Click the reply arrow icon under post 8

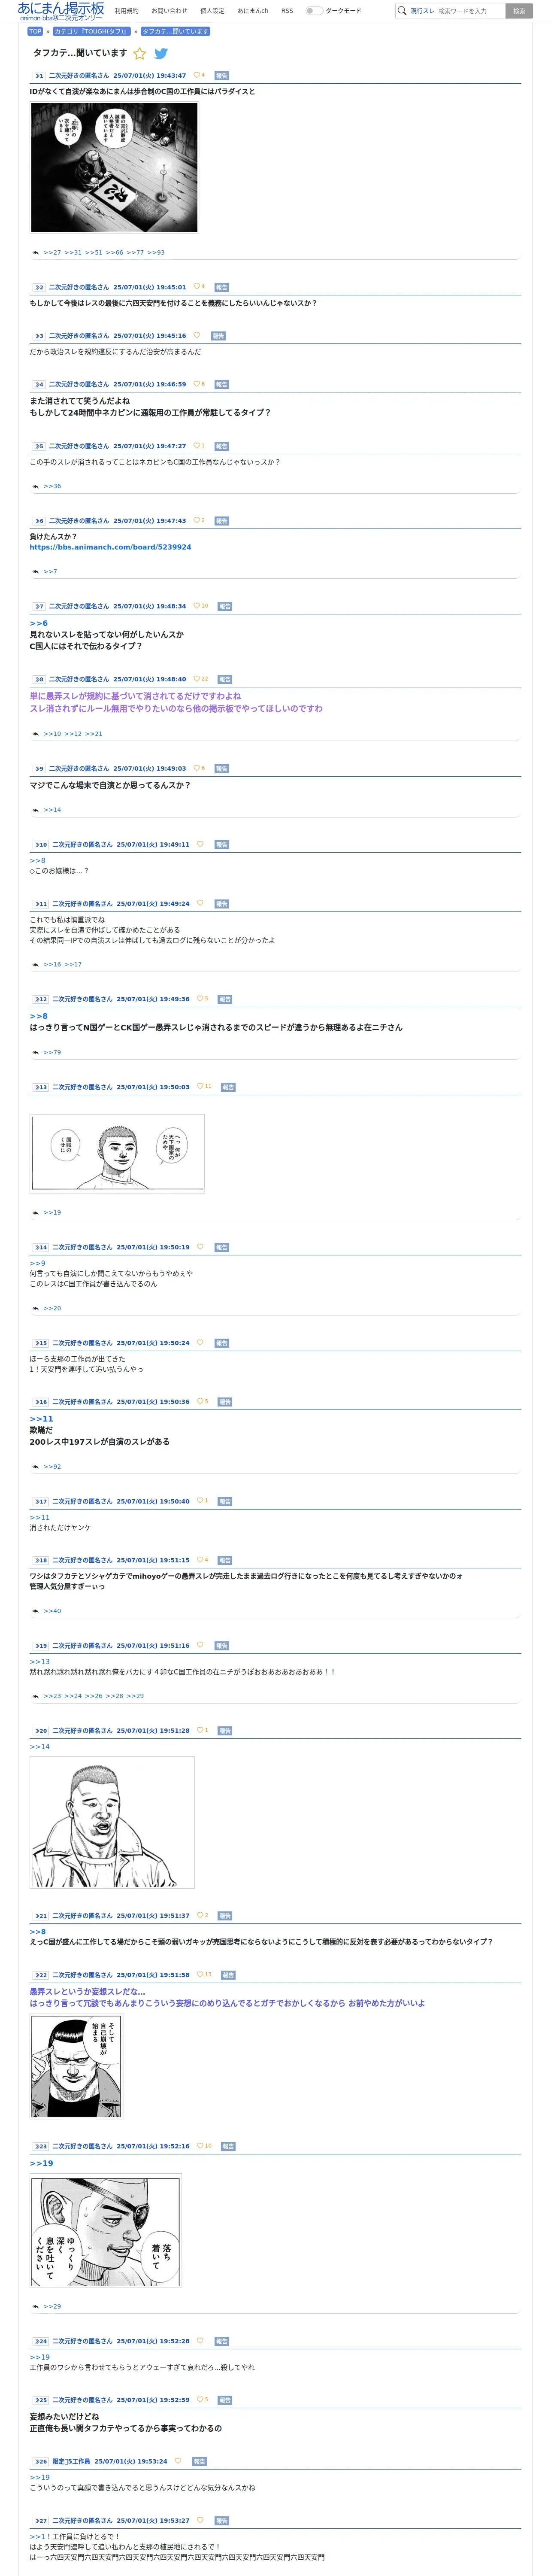(x=36, y=734)
